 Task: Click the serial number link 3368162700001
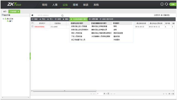39,27
